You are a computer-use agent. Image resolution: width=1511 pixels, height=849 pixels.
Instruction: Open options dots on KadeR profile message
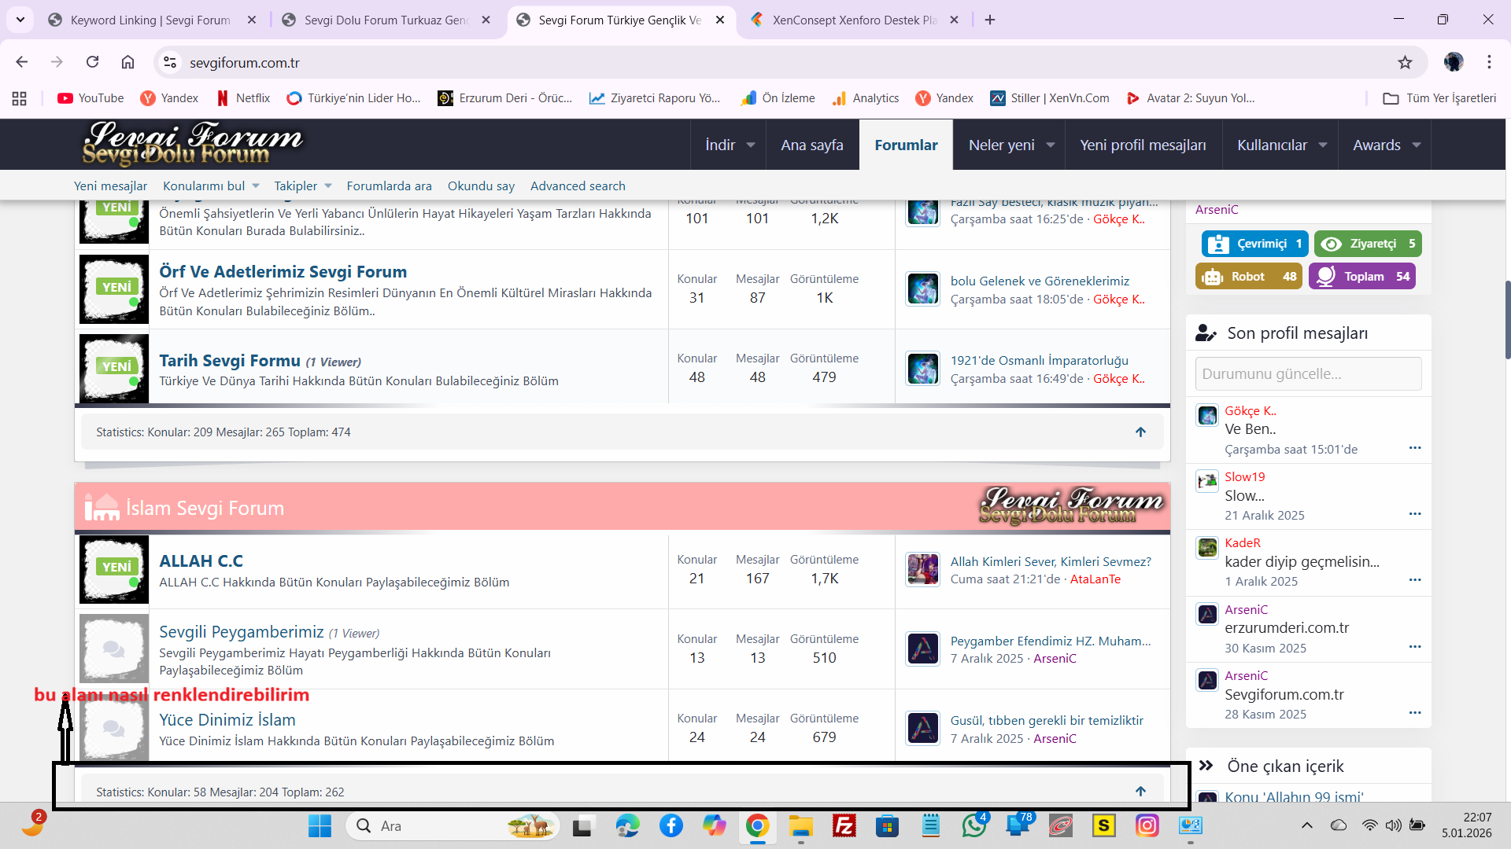[x=1414, y=580]
